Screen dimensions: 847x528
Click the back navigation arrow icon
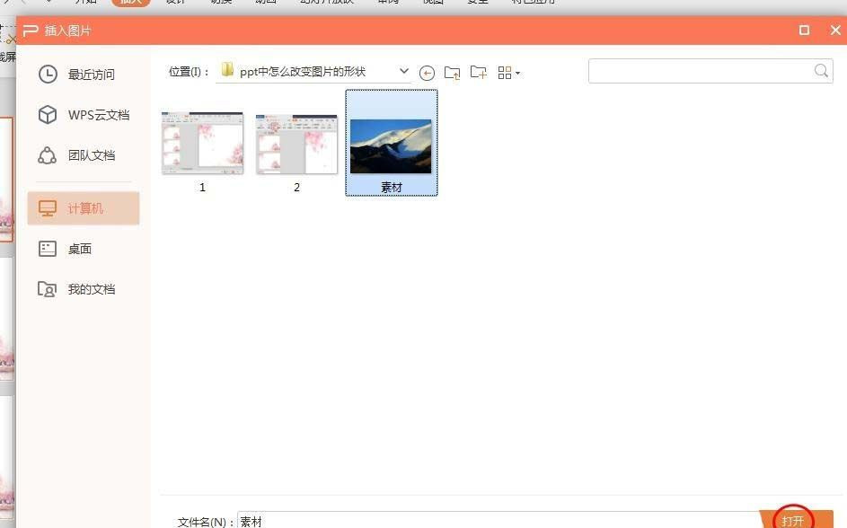[428, 73]
